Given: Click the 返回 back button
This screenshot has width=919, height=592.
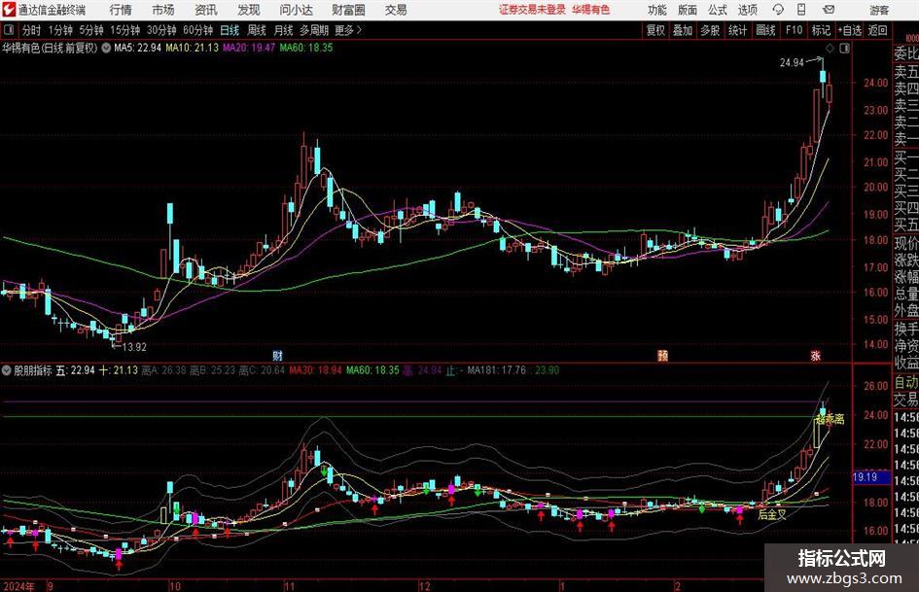Looking at the screenshot, I should point(877,30).
